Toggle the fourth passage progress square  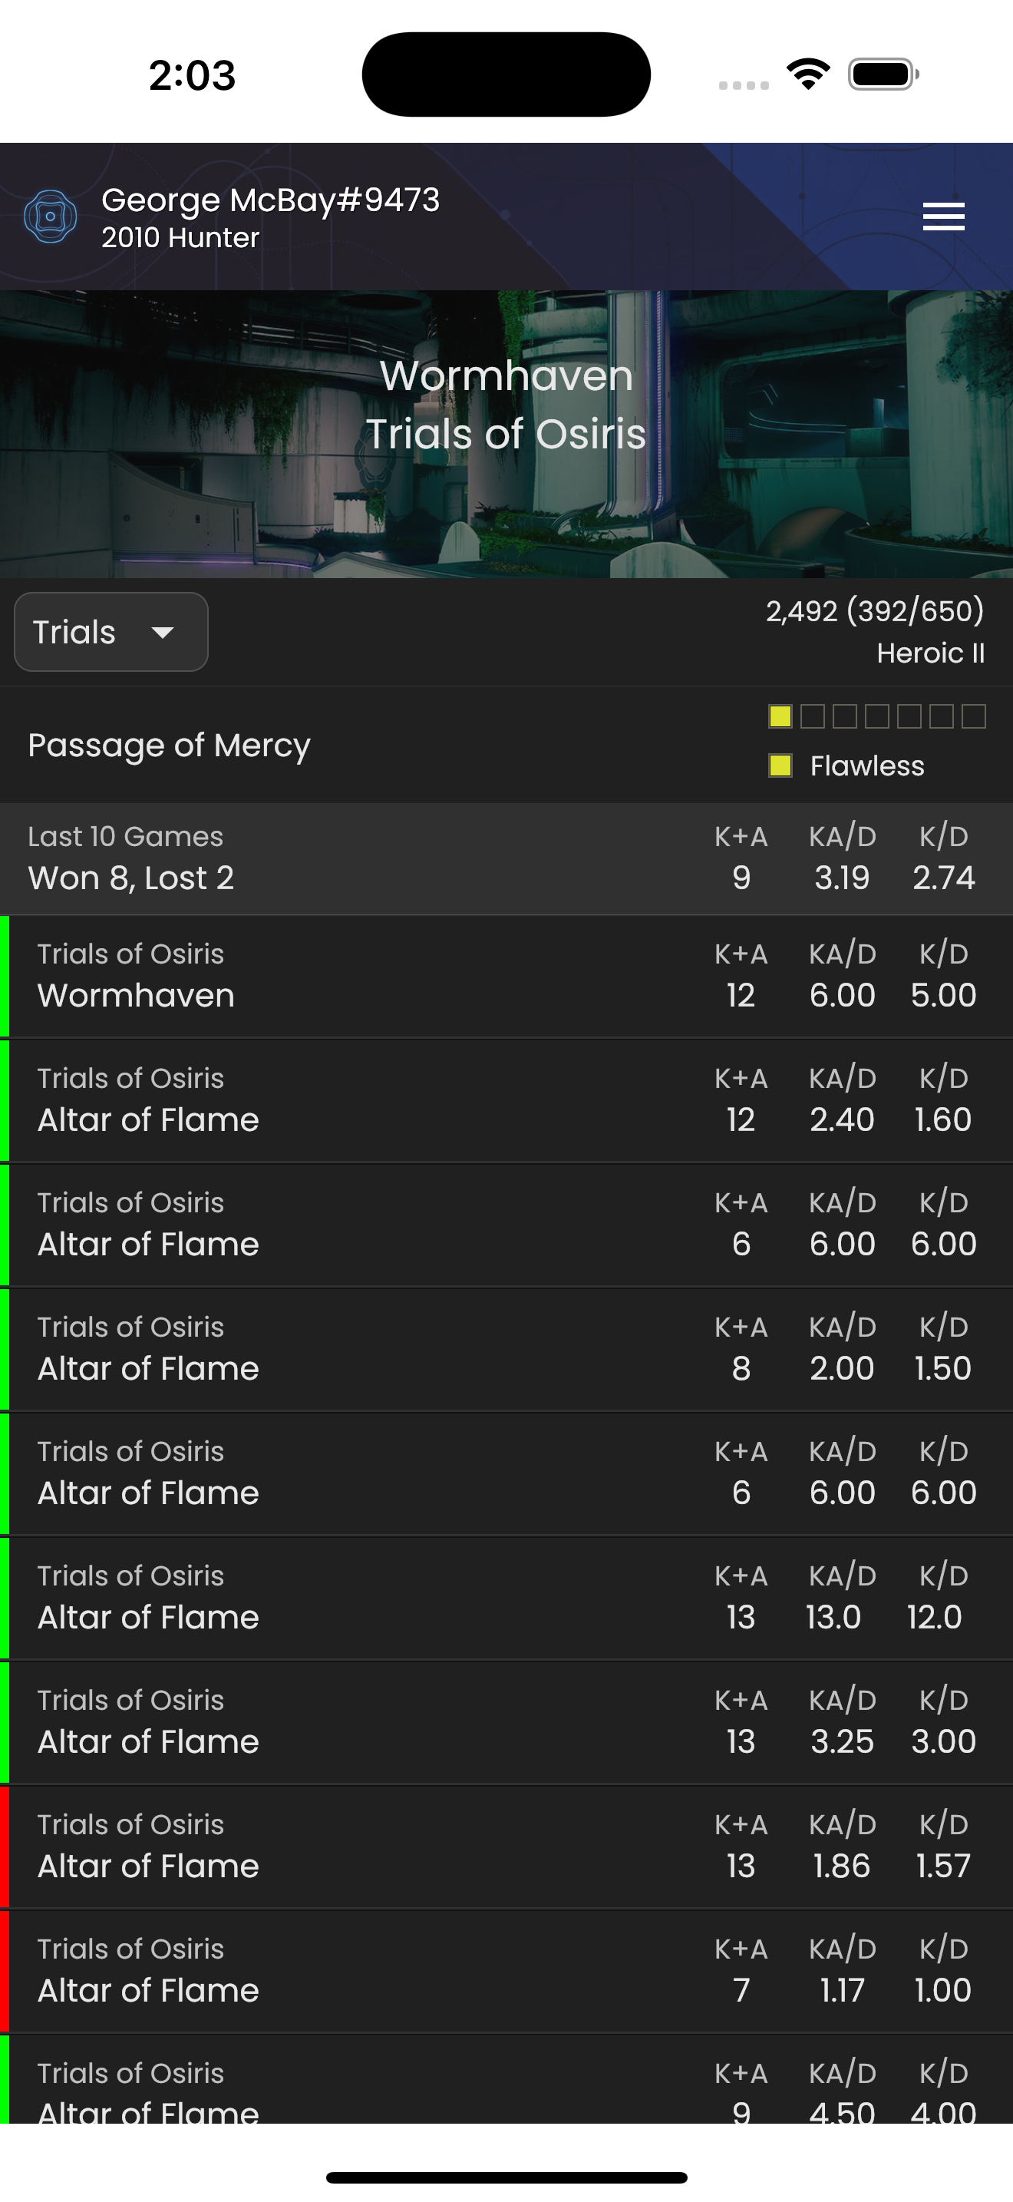coord(877,717)
